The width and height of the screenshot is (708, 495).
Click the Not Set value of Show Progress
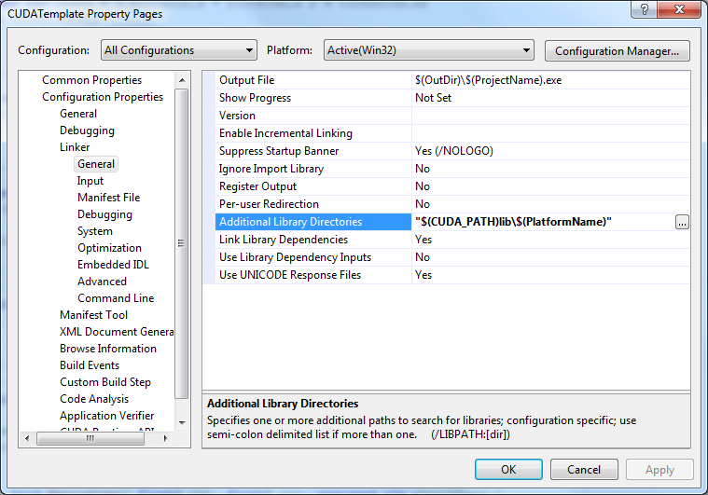433,98
